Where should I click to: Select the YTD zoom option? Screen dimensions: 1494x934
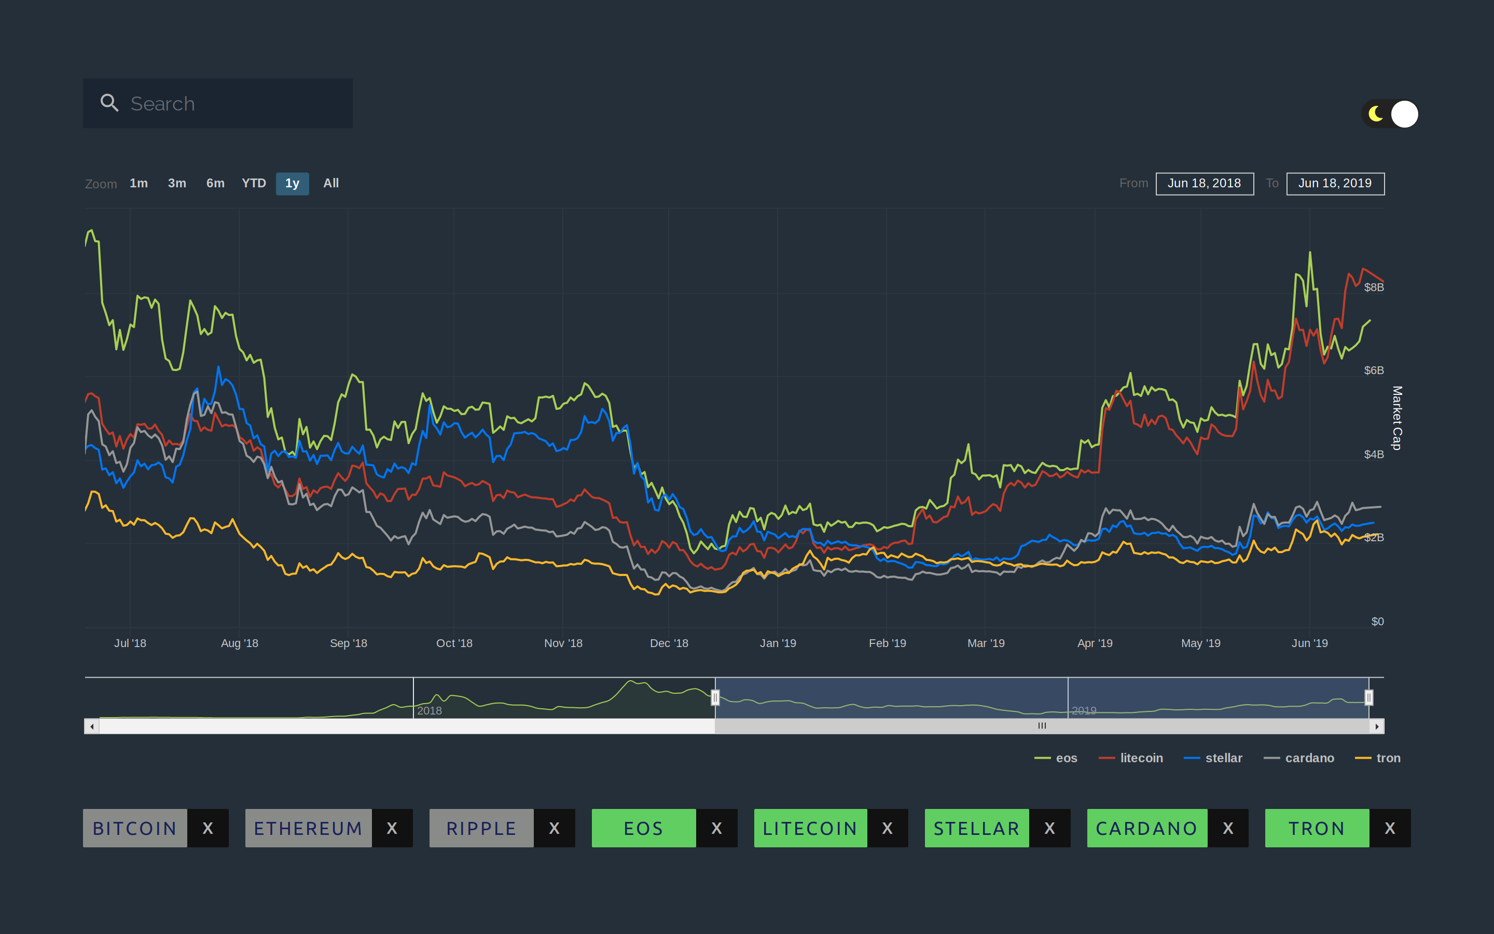coord(254,184)
